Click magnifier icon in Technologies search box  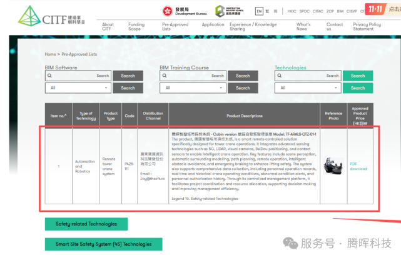[280, 76]
